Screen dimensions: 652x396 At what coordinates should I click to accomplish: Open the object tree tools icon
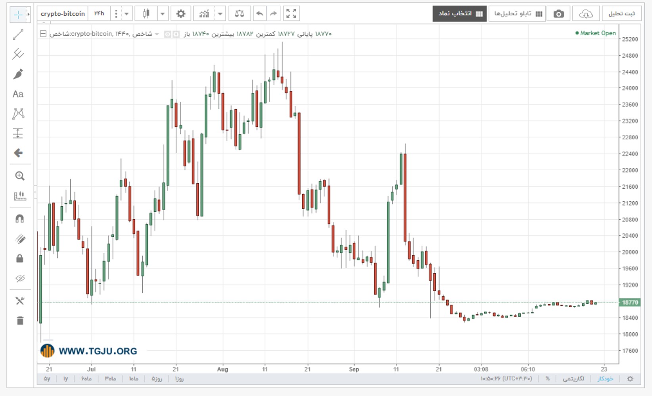tap(19, 301)
